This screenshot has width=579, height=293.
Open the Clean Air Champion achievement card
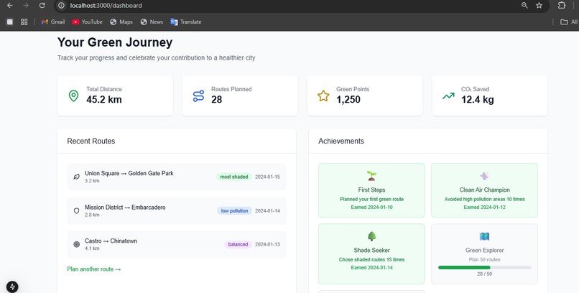484,190
